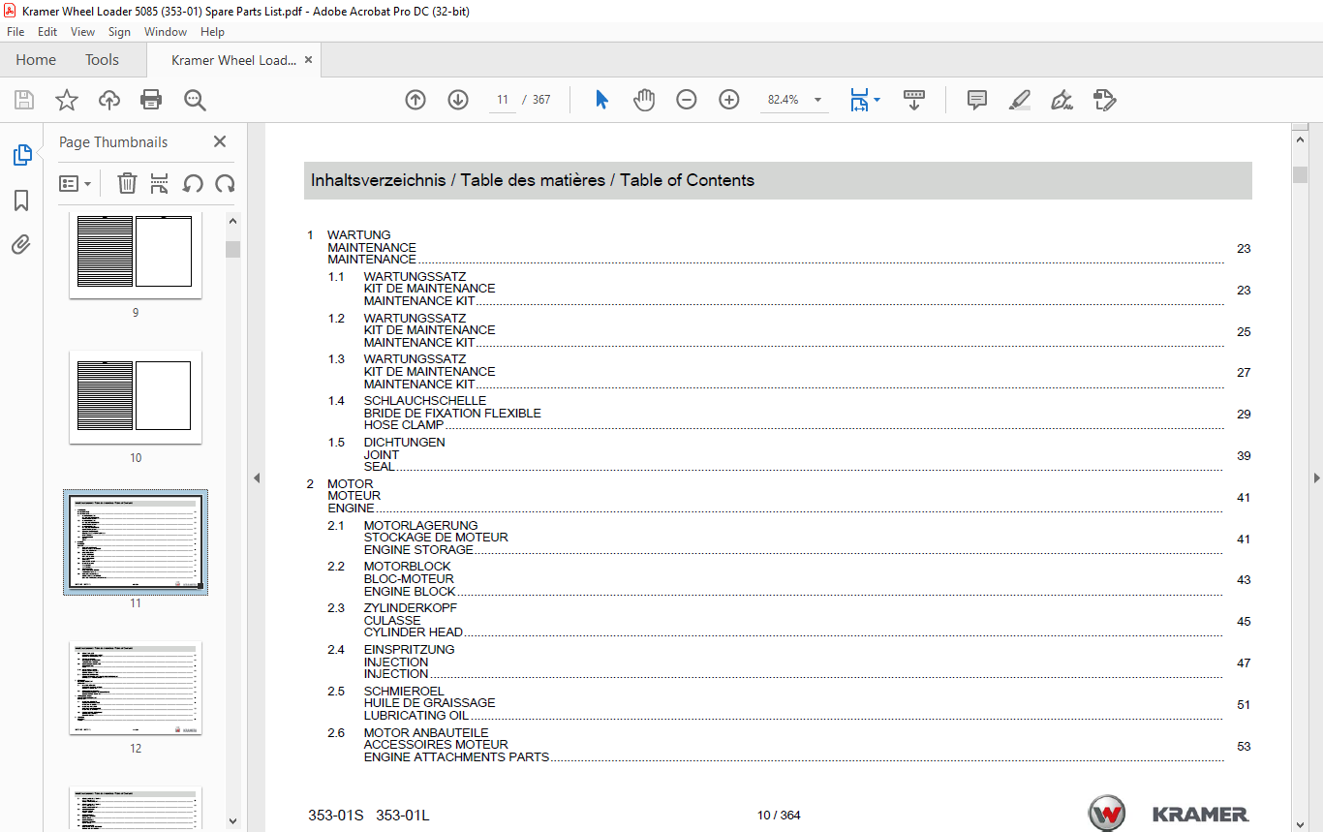
Task: Open the Window menu
Action: [x=166, y=32]
